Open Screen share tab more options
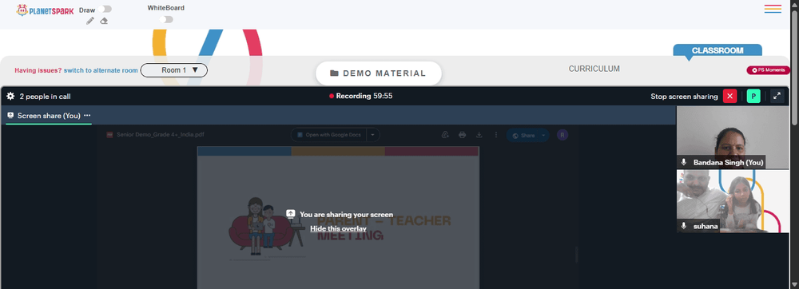Viewport: 799px width, 289px height. (87, 116)
